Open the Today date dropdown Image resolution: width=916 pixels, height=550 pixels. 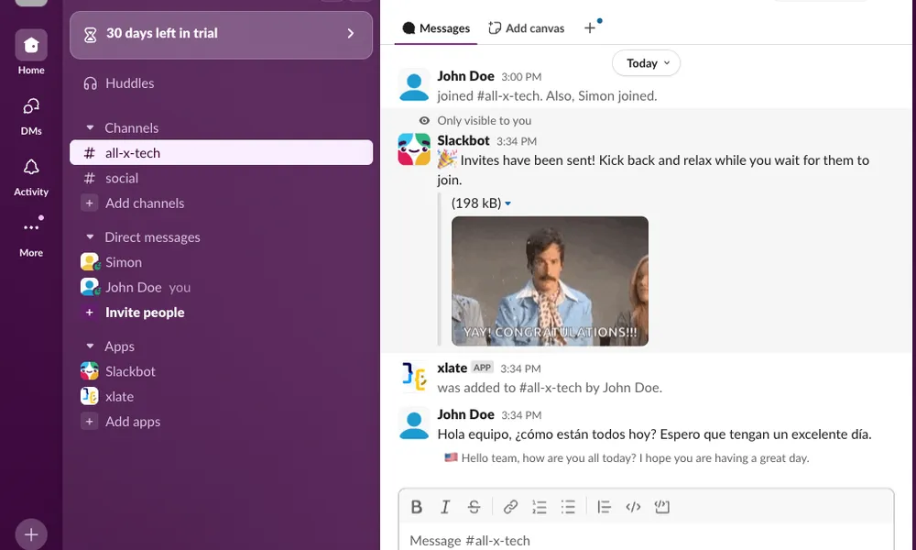coord(646,63)
